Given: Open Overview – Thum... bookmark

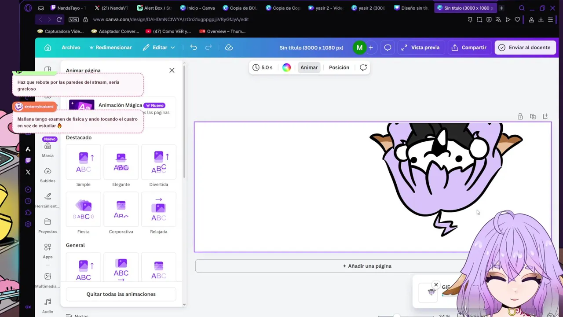Looking at the screenshot, I should tap(223, 31).
